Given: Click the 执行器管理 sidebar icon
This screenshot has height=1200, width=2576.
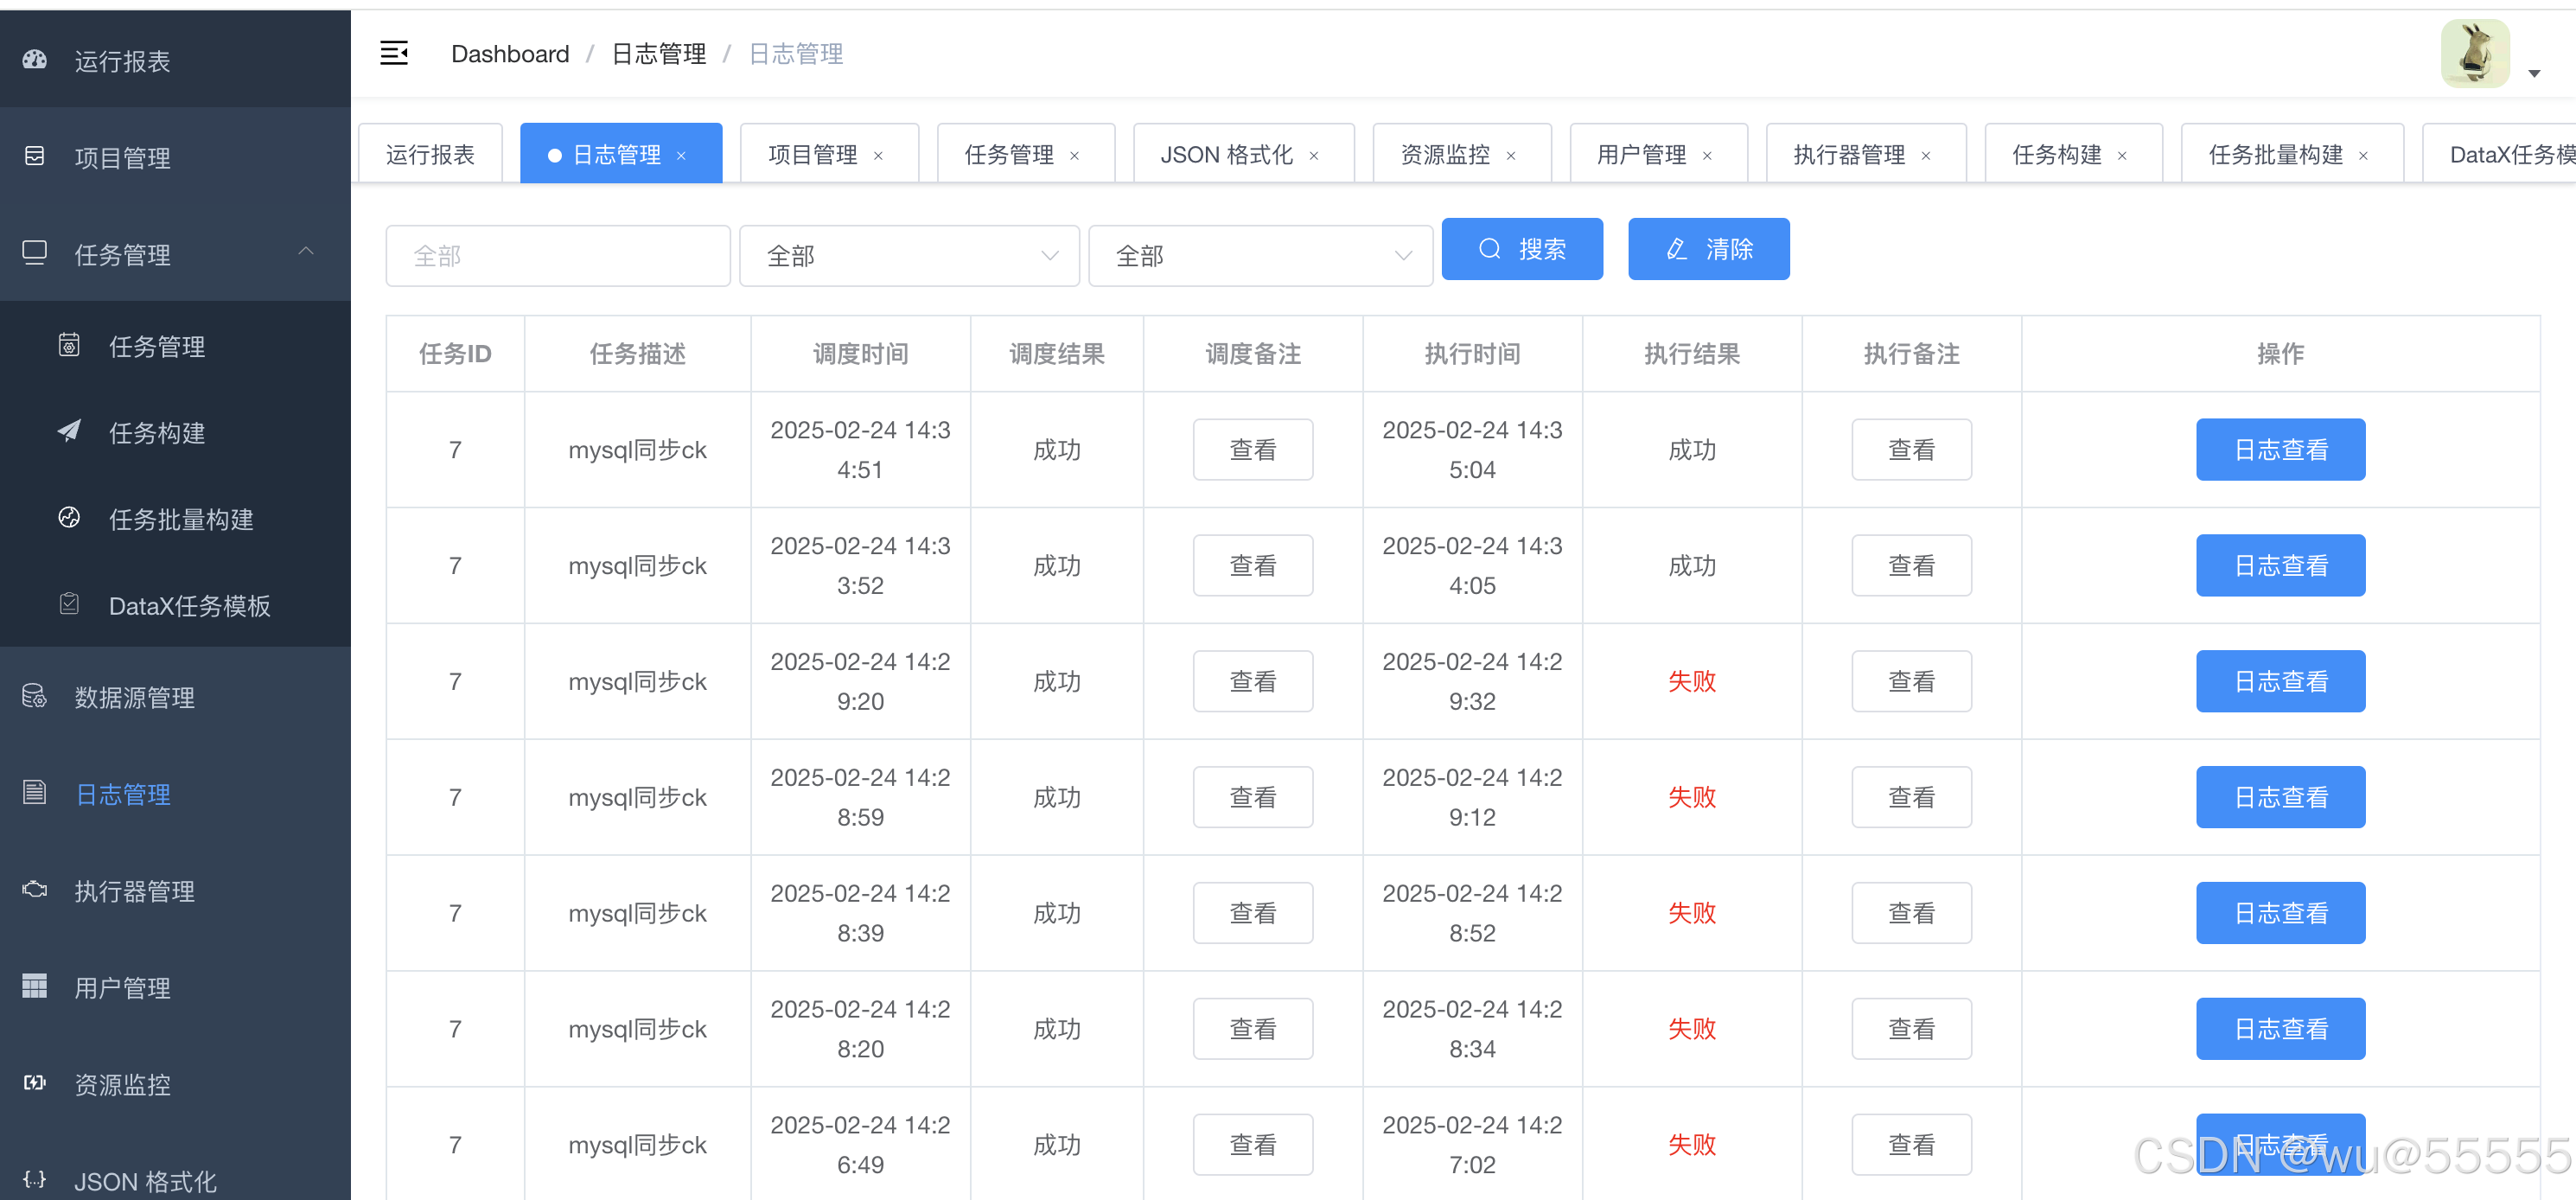Looking at the screenshot, I should click(x=35, y=889).
